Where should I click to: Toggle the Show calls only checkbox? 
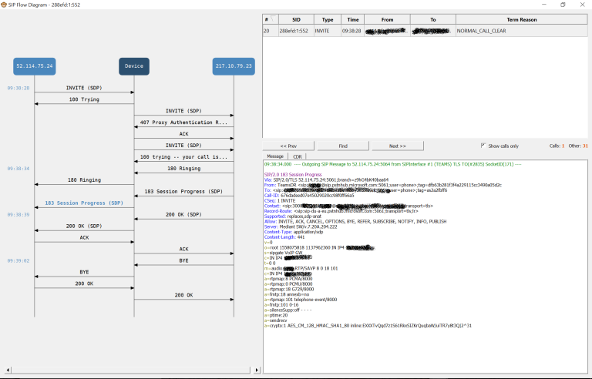[x=483, y=146]
